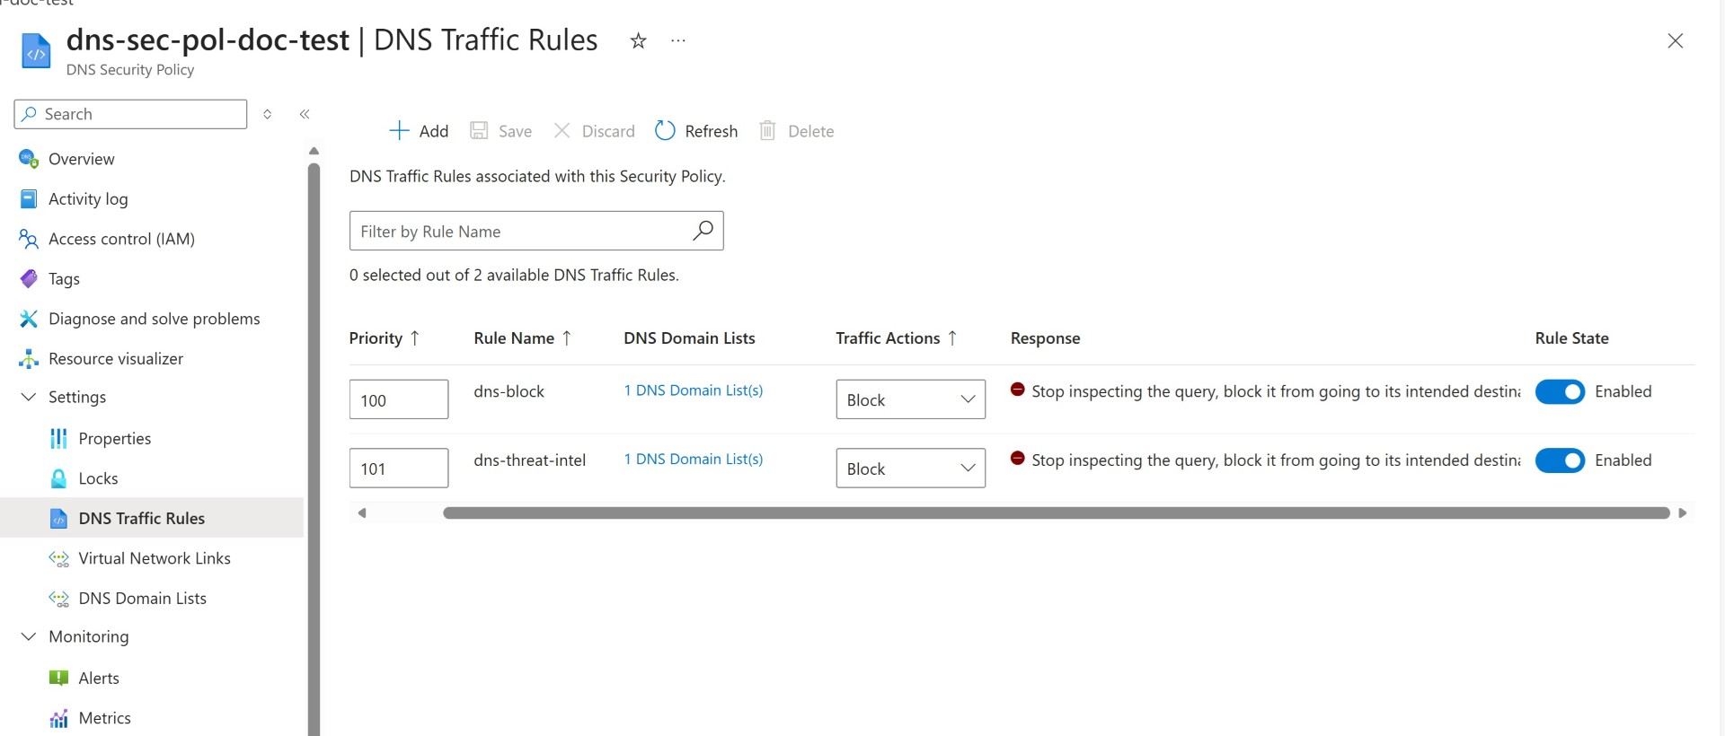1725x736 pixels.
Task: Close the DNS Traffic Rules blade
Action: pos(1675,40)
